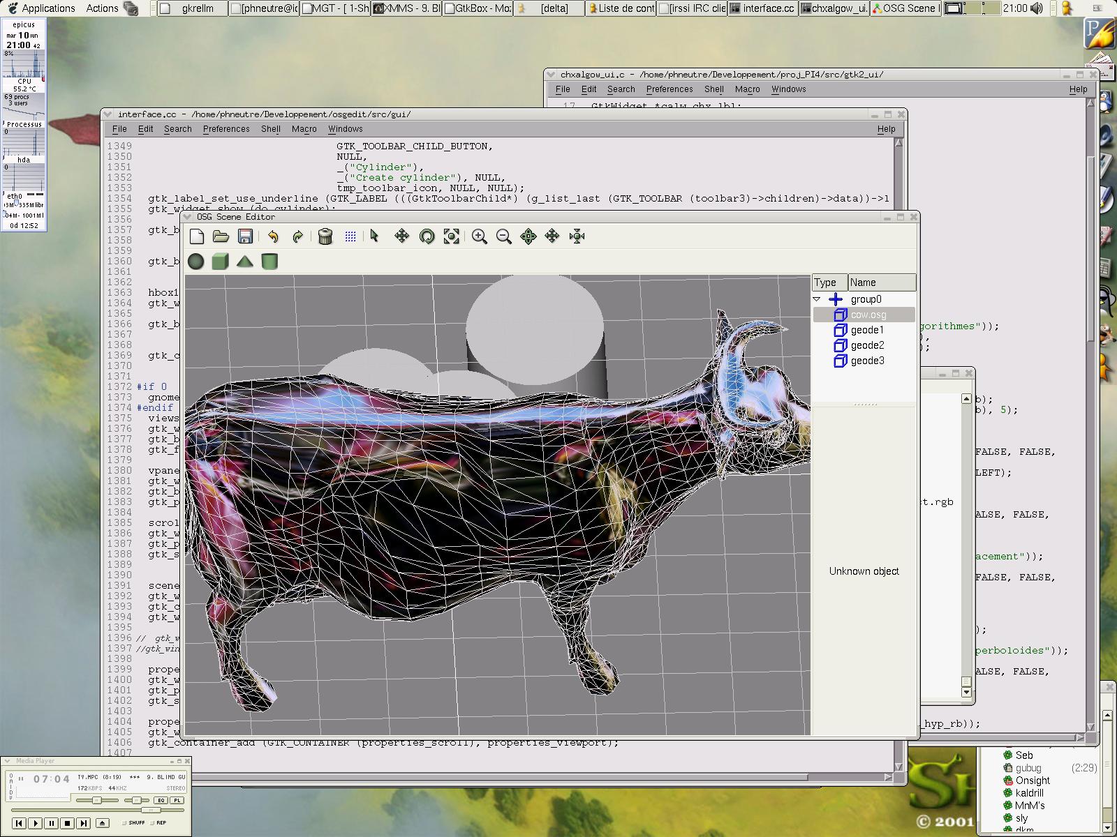
Task: Click the volume speaker icon in the top panel
Action: click(1037, 8)
